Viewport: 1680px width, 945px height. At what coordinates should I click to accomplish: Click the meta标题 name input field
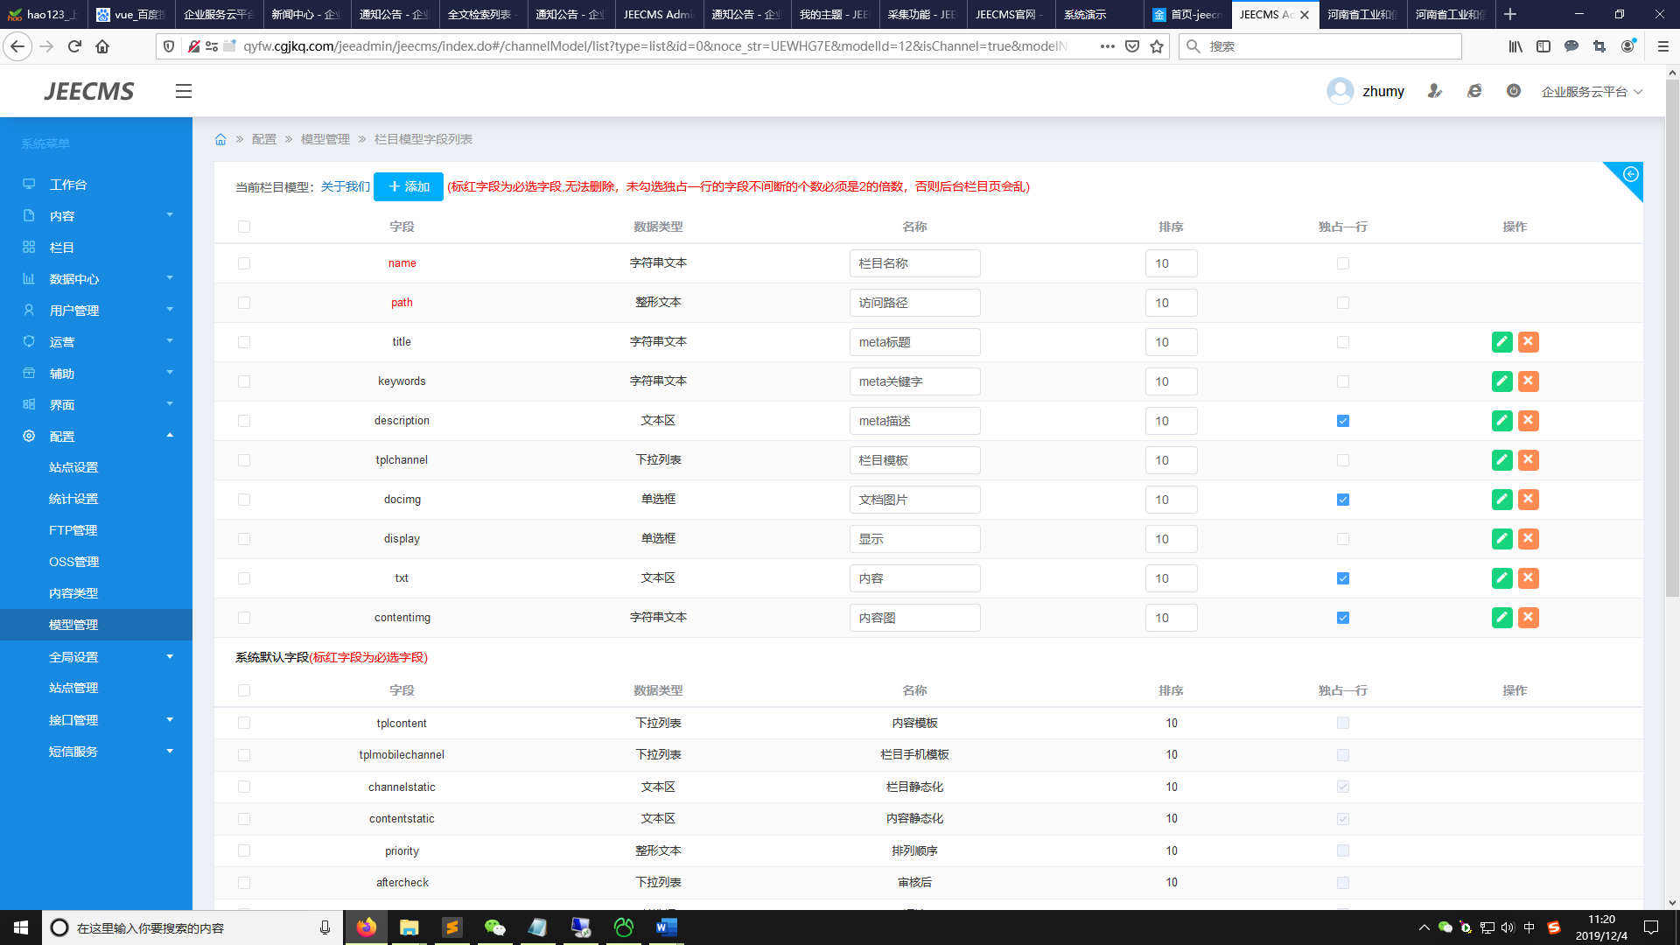click(x=914, y=342)
